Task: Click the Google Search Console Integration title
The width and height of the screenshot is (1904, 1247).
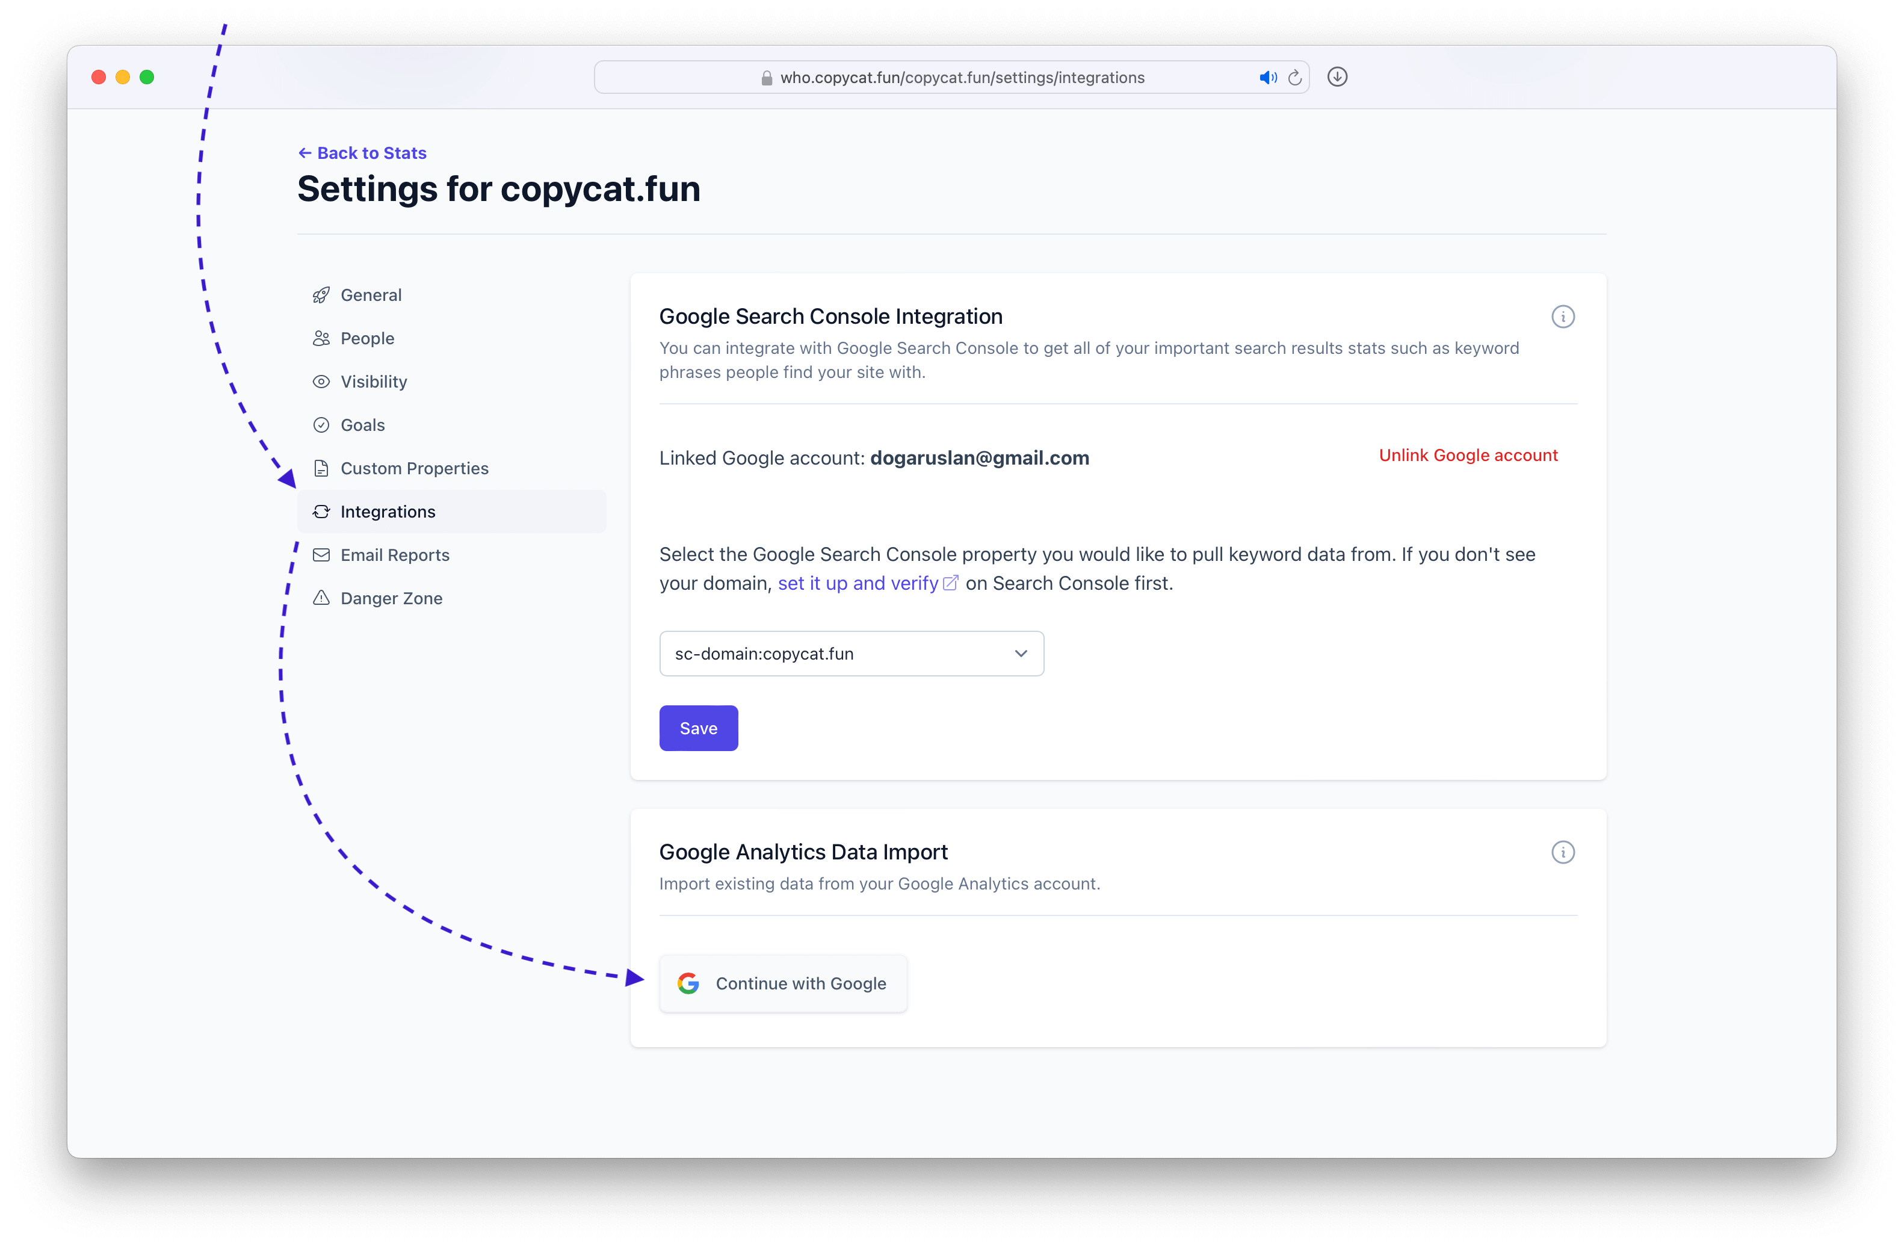Action: (830, 317)
